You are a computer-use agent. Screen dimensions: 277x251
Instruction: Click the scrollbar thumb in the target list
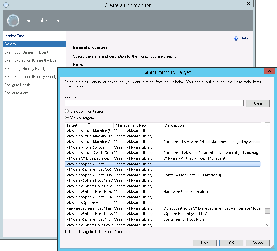tap(267, 211)
